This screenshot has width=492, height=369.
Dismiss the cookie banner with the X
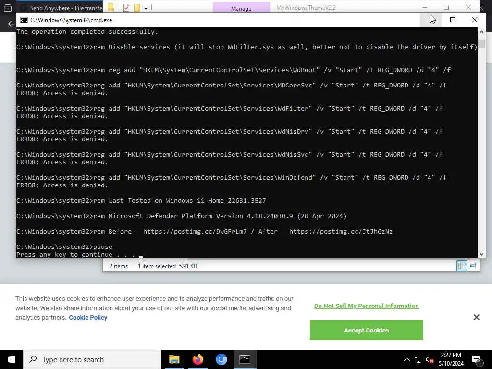[x=476, y=317]
